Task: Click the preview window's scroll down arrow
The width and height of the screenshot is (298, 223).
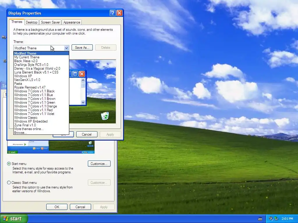Action: tap(83, 102)
